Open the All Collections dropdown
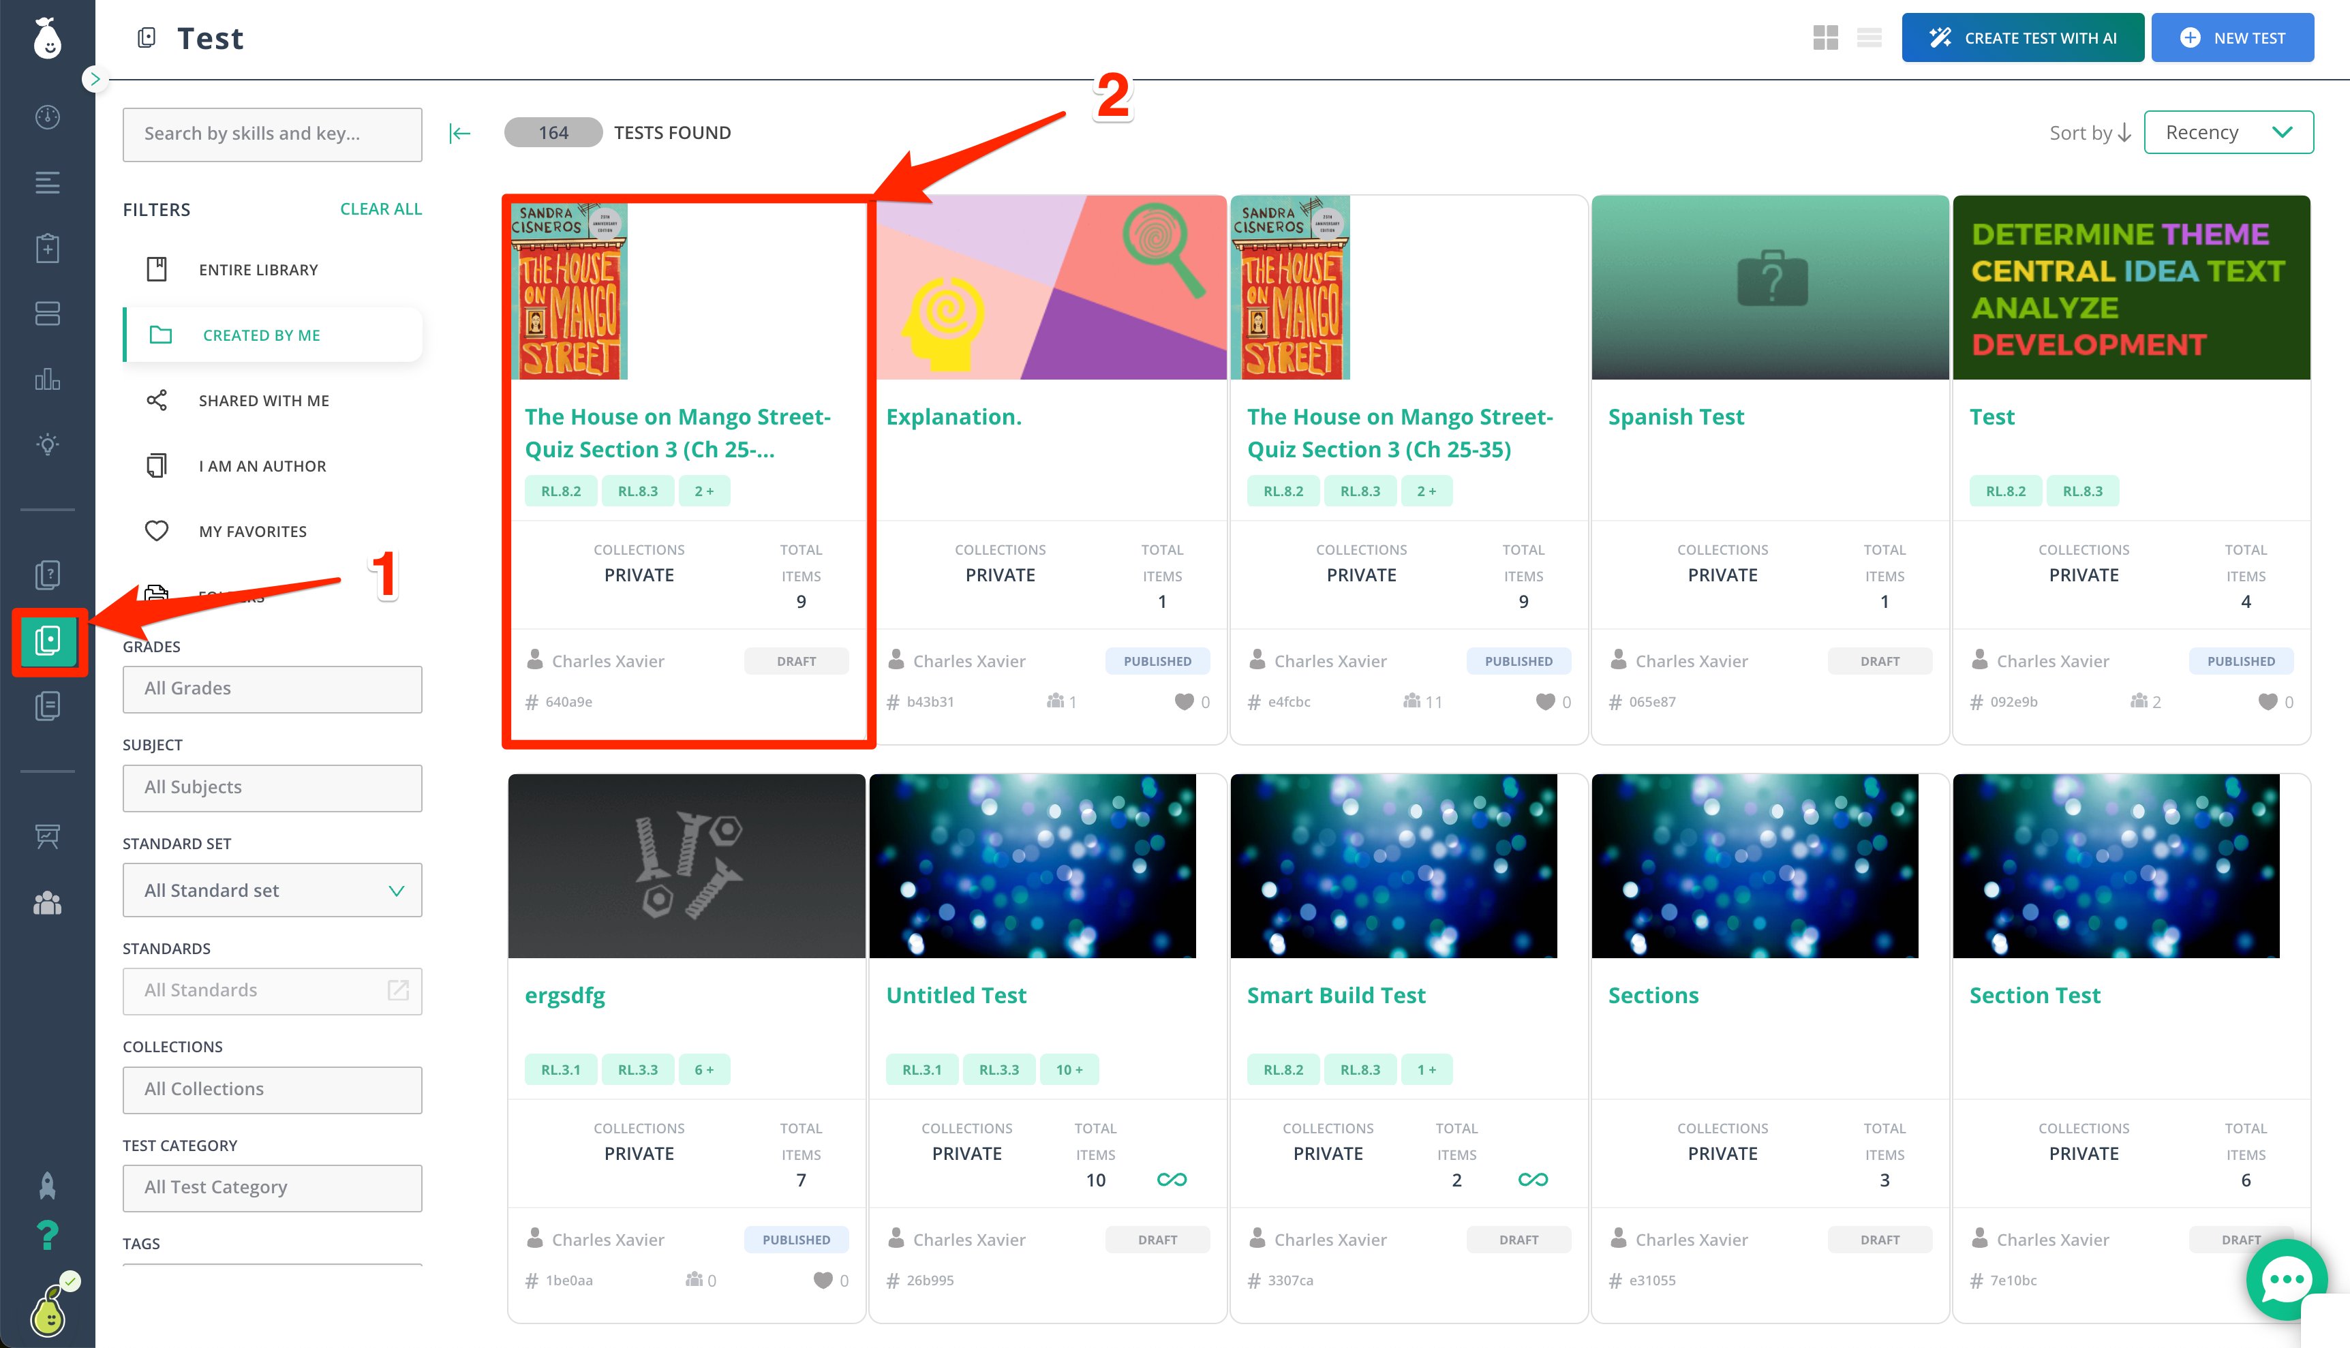 tap(272, 1090)
